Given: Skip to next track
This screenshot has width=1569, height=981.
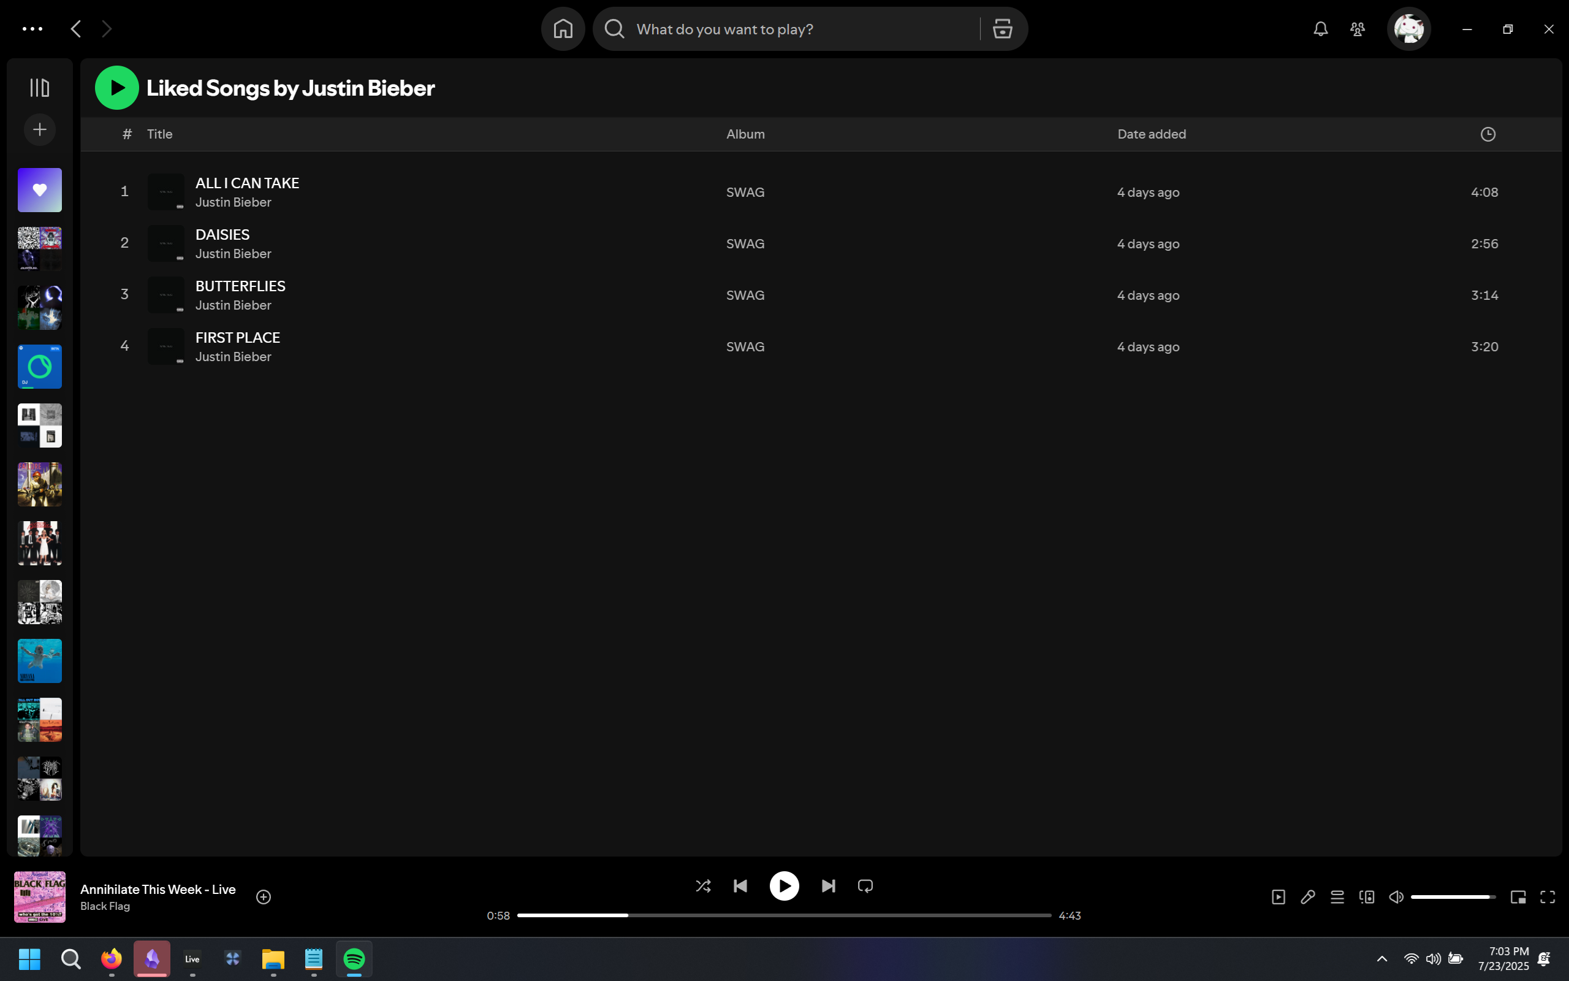Looking at the screenshot, I should [828, 885].
